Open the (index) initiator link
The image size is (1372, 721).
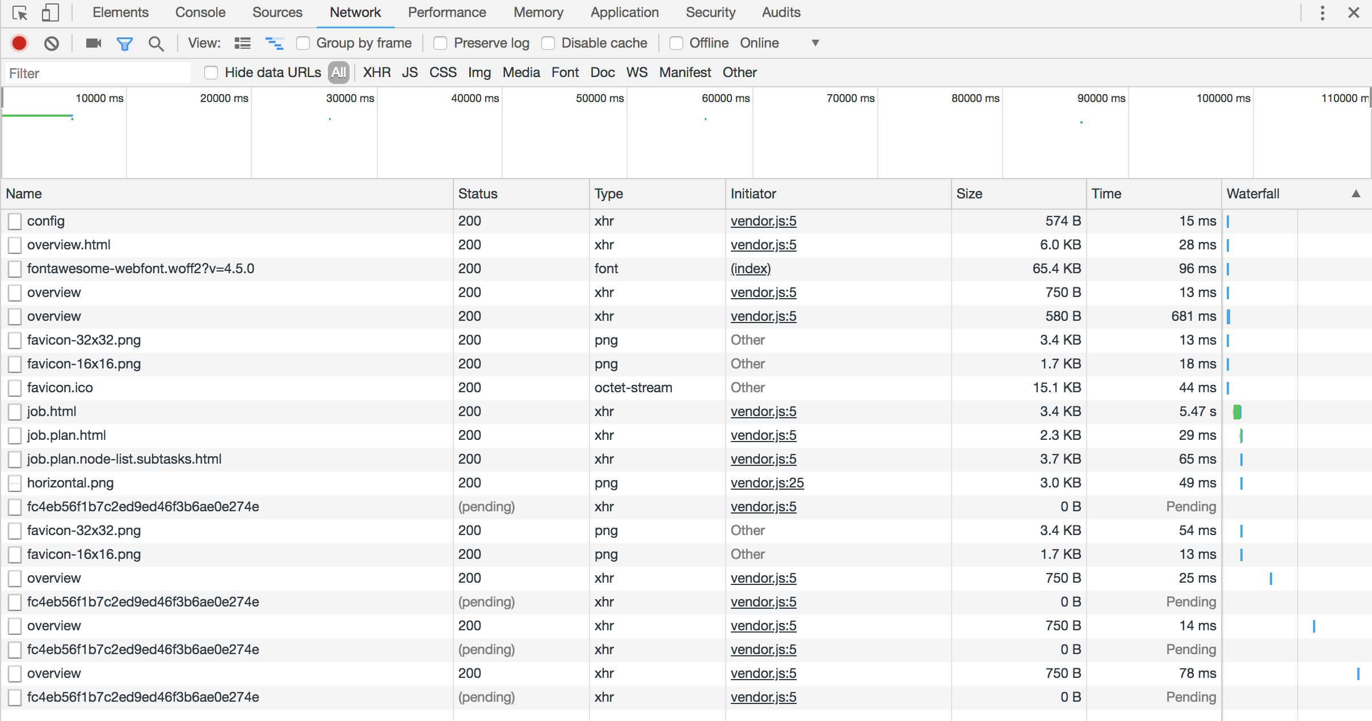(x=751, y=269)
